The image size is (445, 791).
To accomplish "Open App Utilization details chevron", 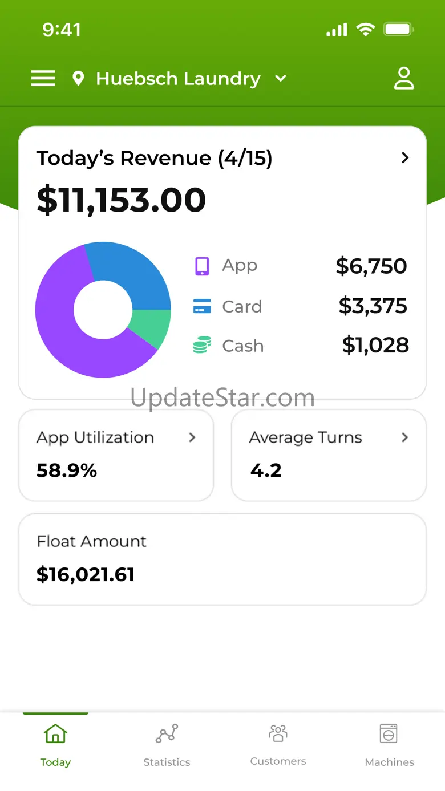I will [192, 437].
